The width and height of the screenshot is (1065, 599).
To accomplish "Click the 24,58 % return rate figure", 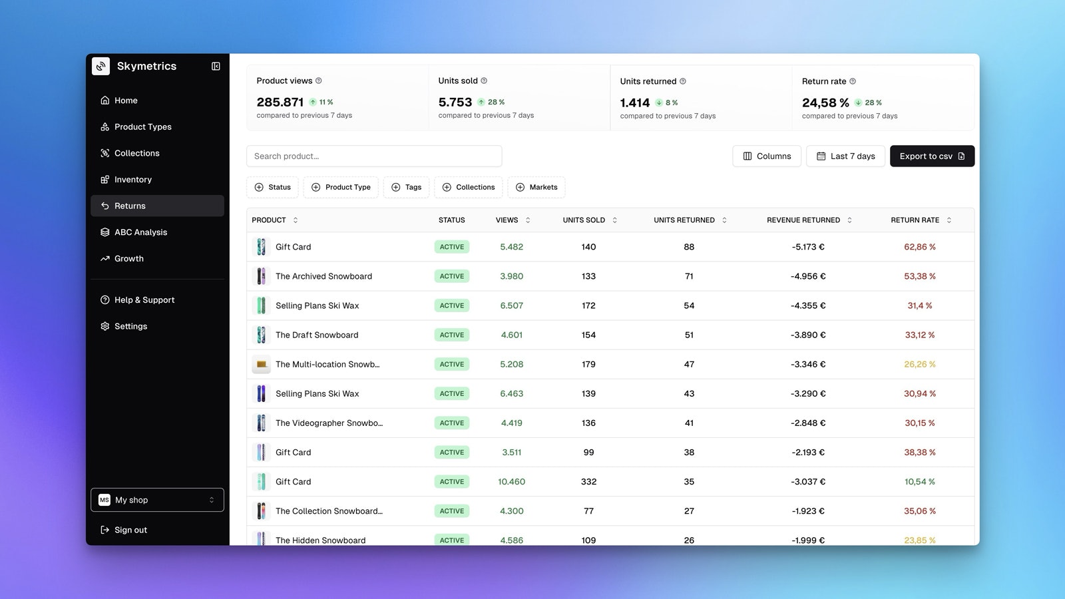I will 825,102.
